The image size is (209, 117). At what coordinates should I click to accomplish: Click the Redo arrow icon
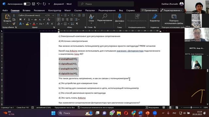tap(44, 4)
